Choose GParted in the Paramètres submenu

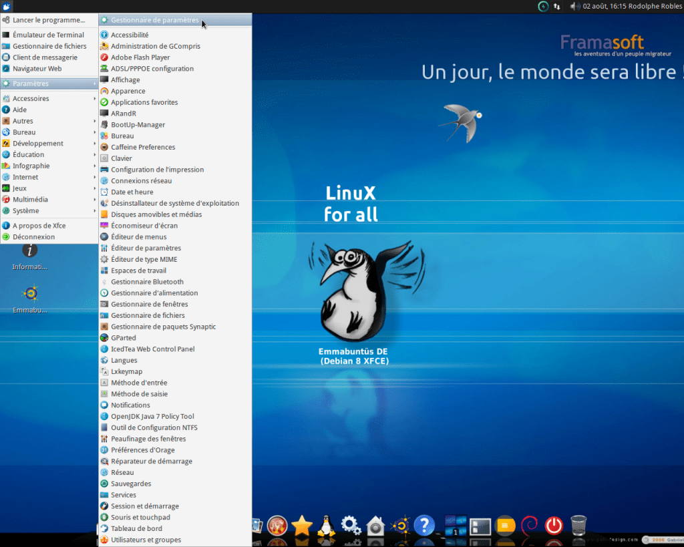click(123, 338)
